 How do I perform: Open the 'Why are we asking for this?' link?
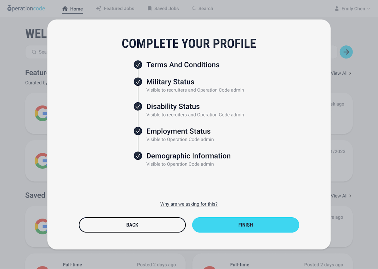[x=189, y=204]
